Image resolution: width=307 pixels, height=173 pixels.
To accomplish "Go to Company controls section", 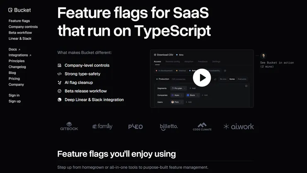I will 23,27.
